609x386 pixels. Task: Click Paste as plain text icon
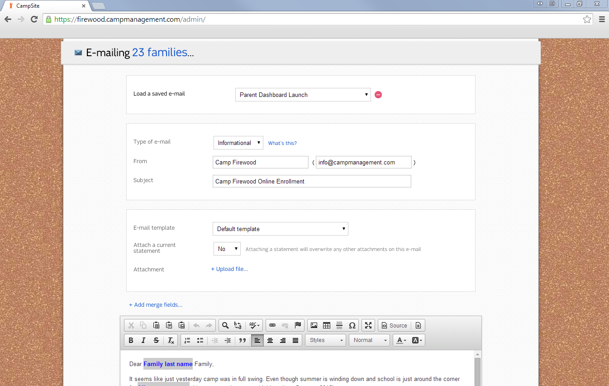coord(169,325)
